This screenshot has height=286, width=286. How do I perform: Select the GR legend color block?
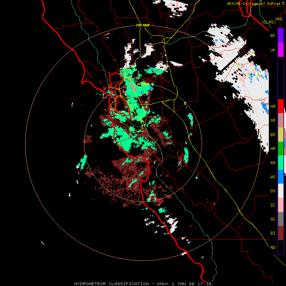[x=281, y=120]
